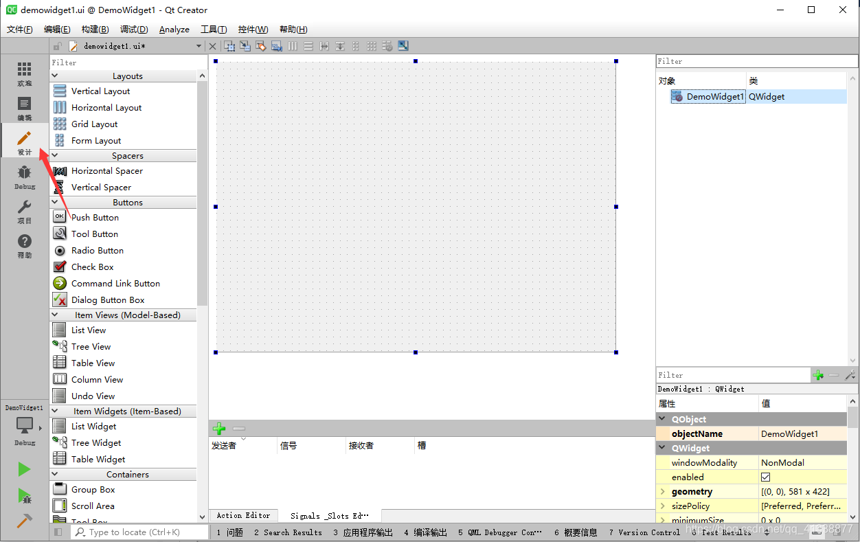This screenshot has height=542, width=860.
Task: Activate Edit Buddies mode in toolbar
Action: 261,46
